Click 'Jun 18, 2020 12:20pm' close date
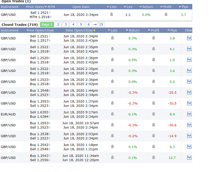Screen dimensions: 209x172 (x=81, y=160)
